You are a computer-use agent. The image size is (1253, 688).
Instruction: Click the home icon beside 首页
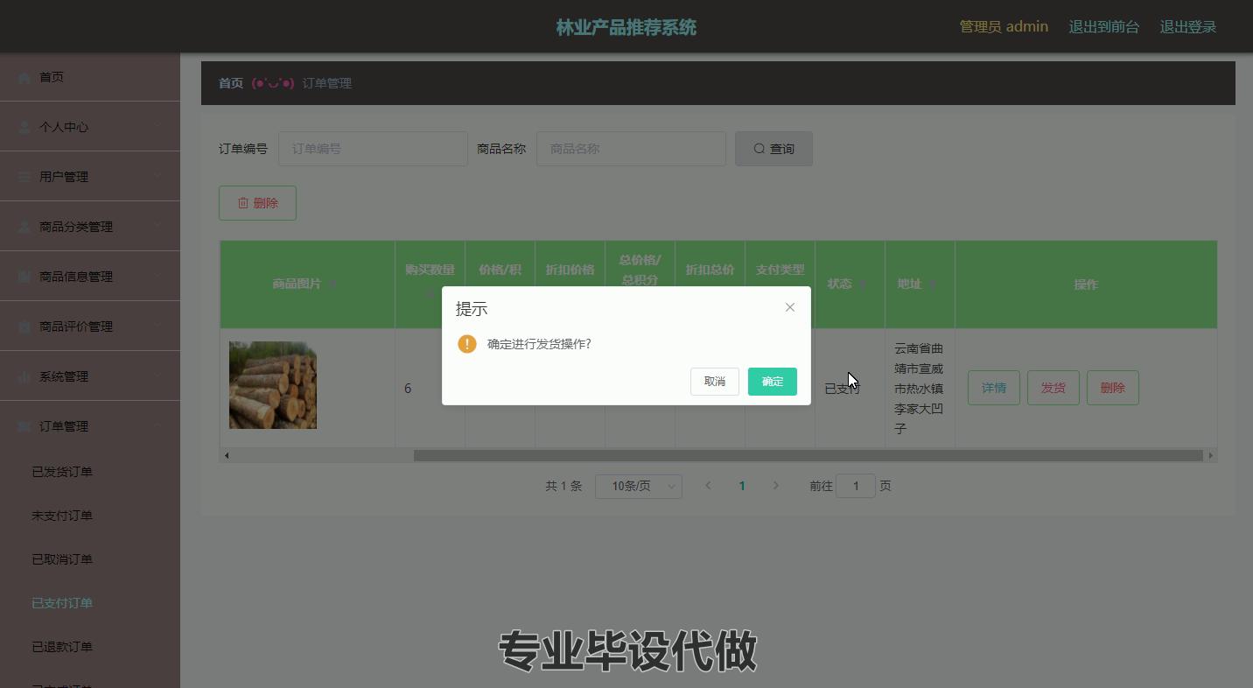click(x=24, y=78)
